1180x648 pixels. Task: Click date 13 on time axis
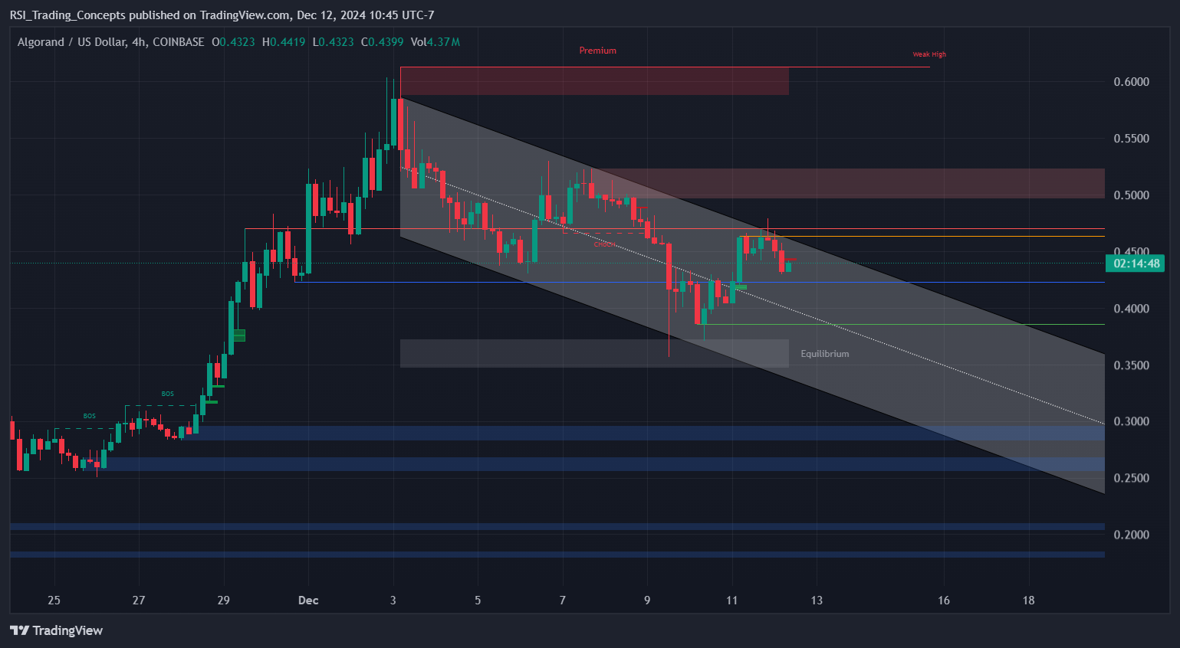point(817,600)
